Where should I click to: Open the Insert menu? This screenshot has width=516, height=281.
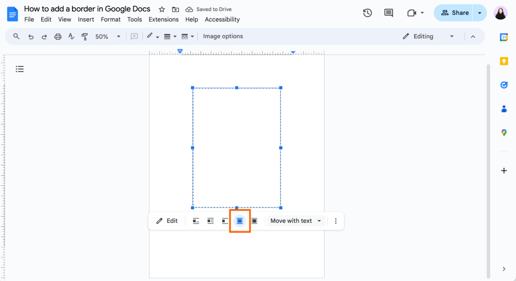click(x=86, y=19)
